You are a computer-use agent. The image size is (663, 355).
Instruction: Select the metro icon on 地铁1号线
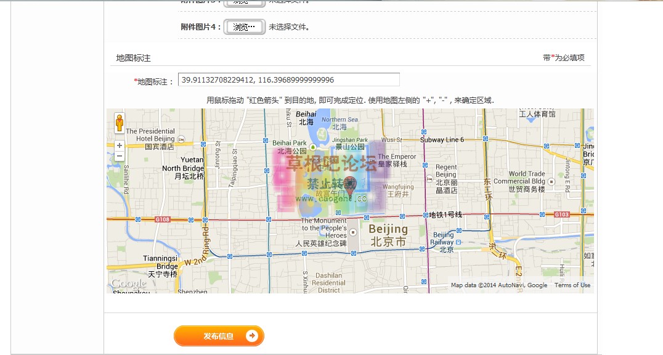(425, 214)
